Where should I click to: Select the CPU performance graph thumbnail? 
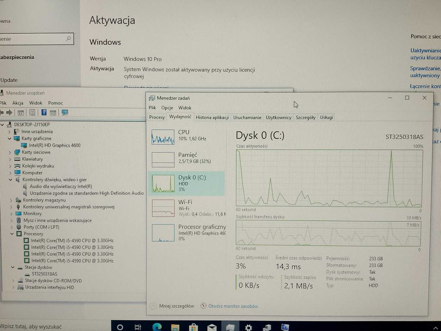pyautogui.click(x=163, y=137)
